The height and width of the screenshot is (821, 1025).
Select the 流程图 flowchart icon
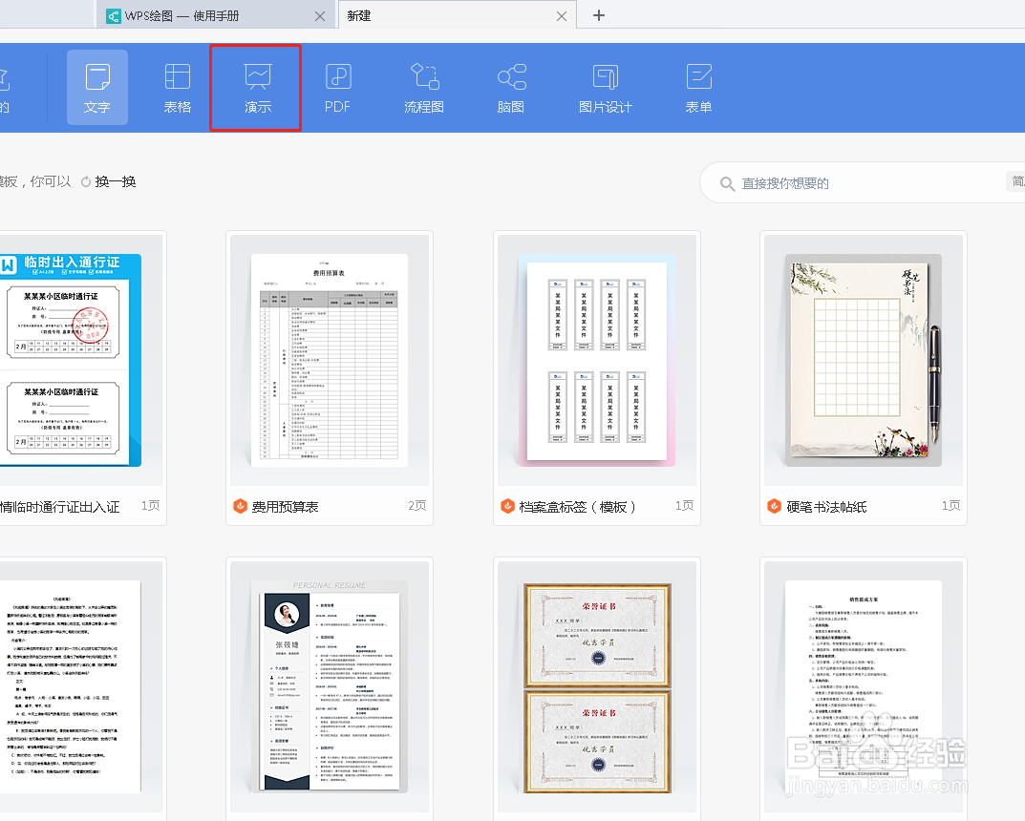(x=424, y=88)
